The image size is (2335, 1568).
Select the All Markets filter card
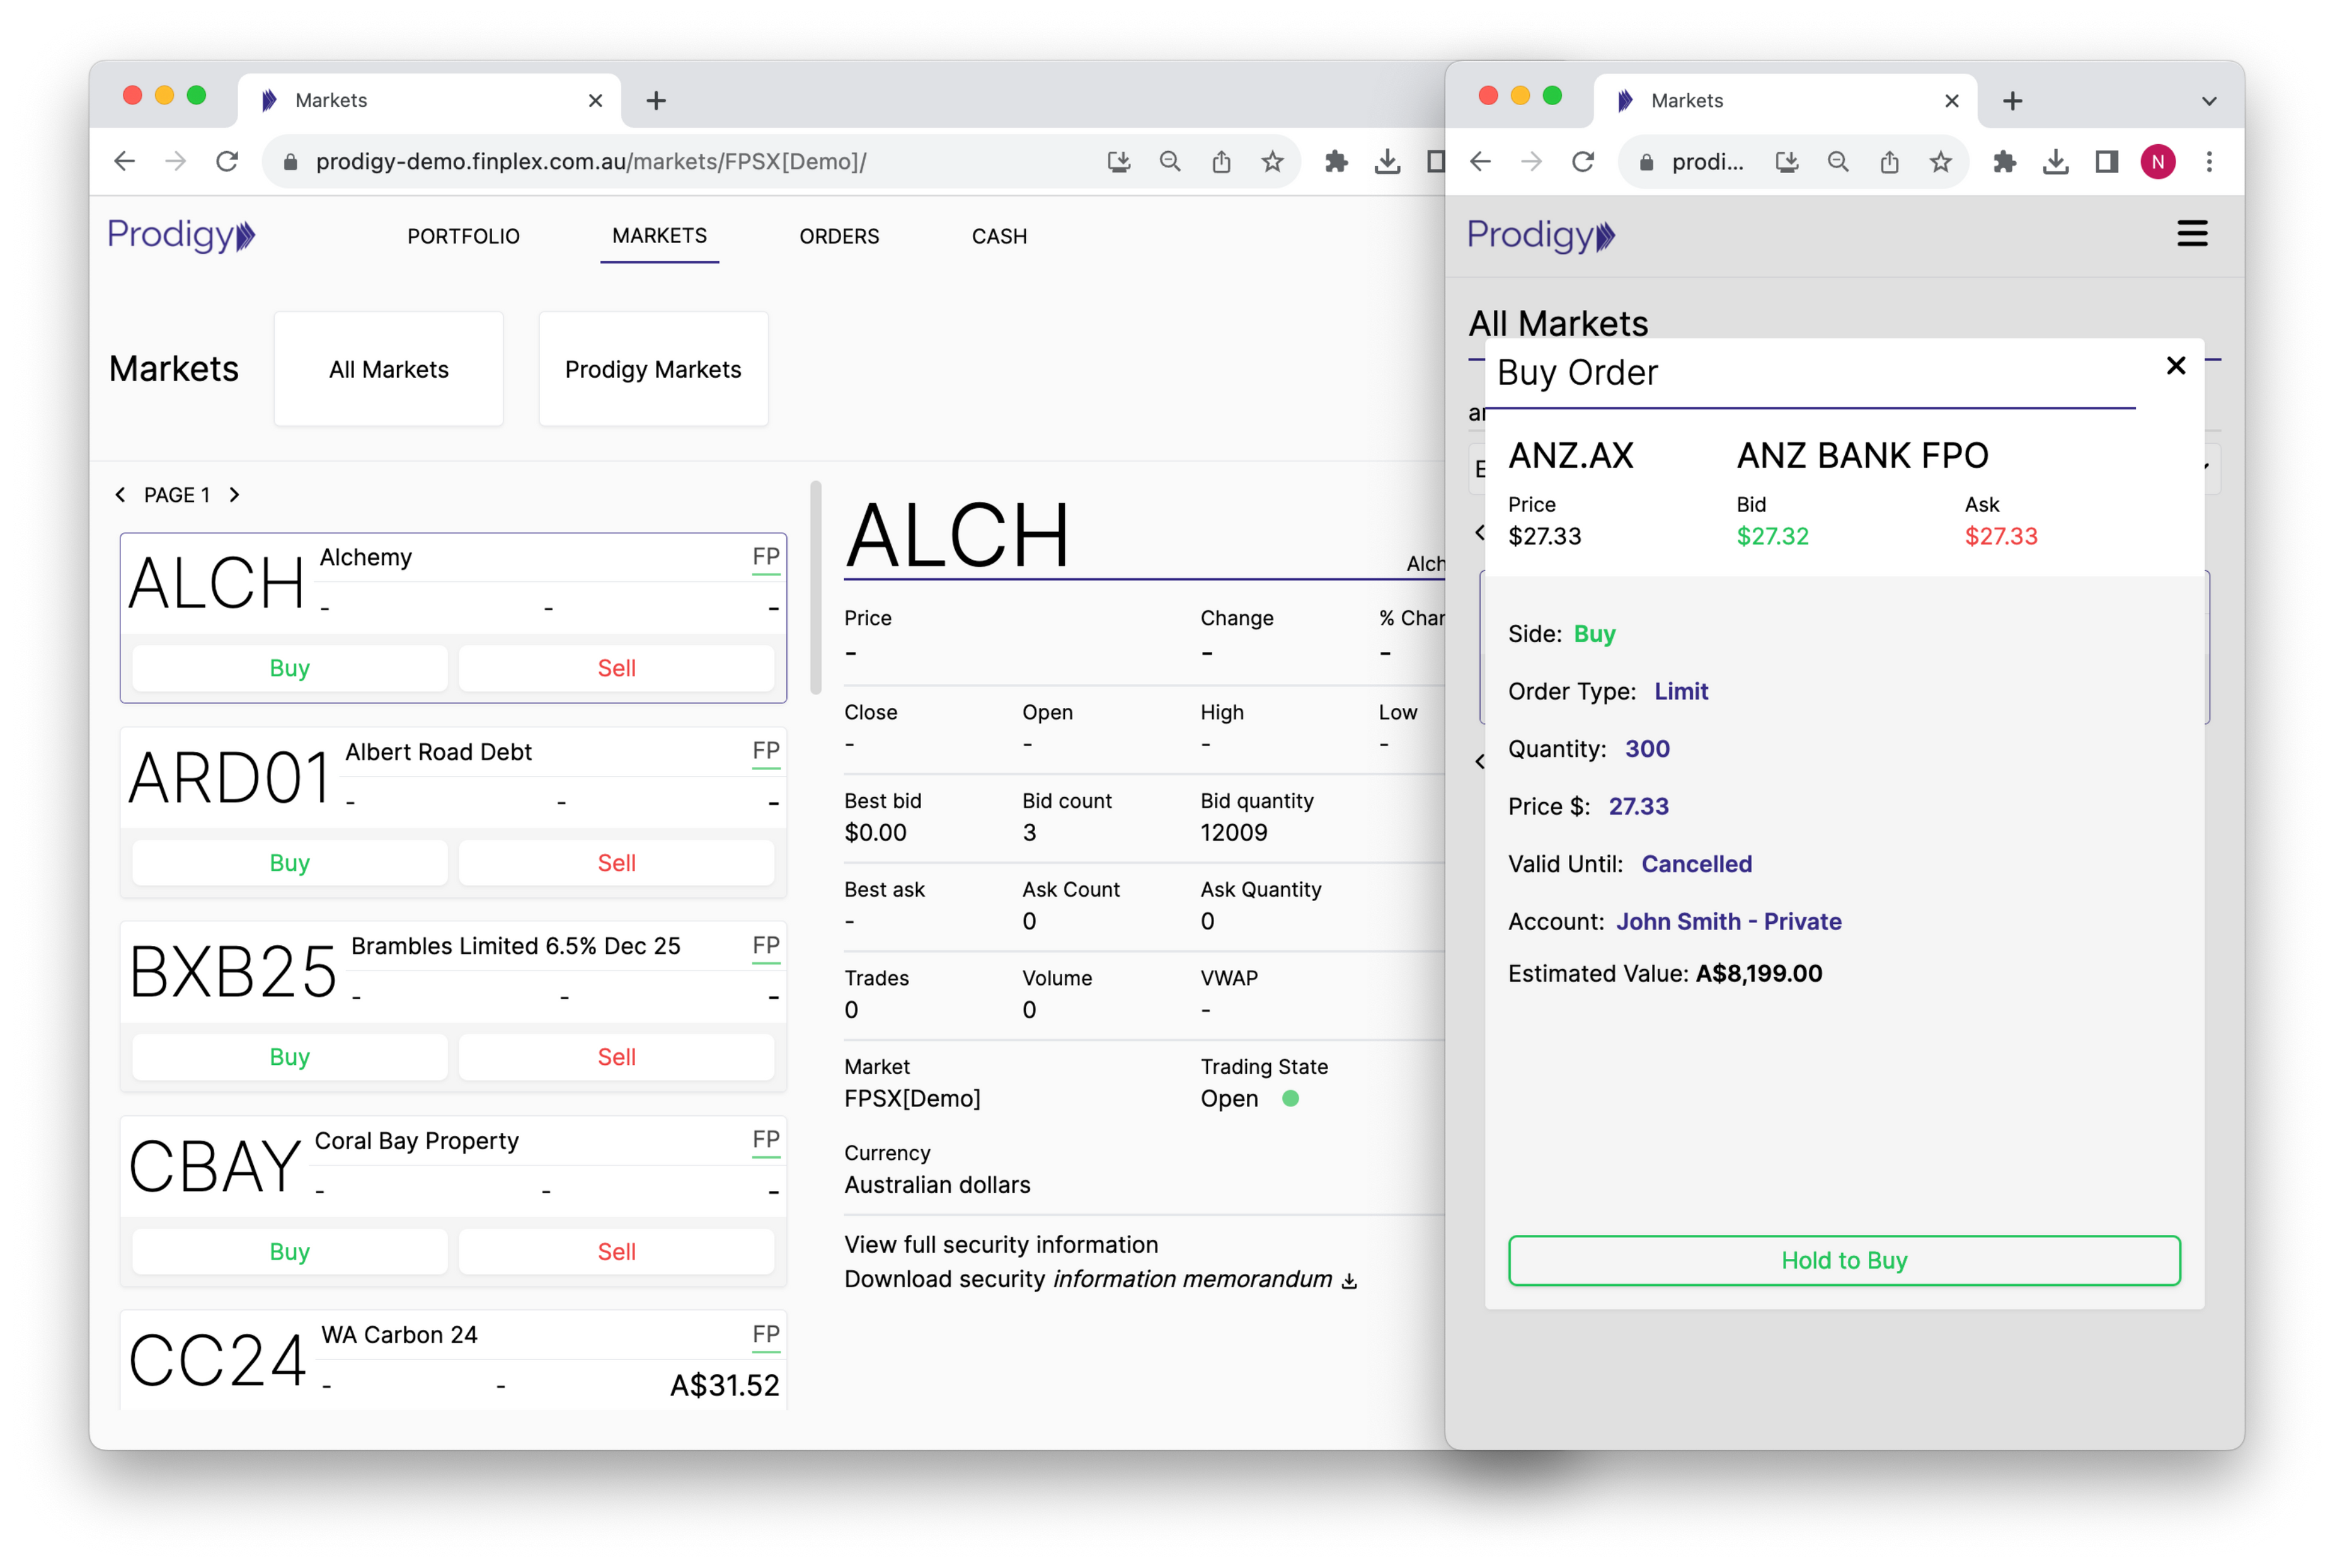coord(388,370)
